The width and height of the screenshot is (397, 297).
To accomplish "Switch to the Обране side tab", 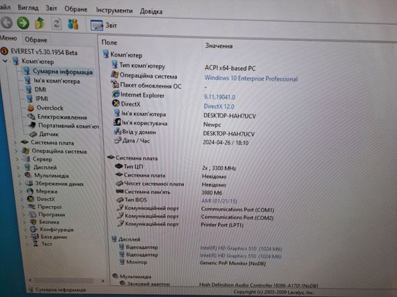I will click(x=36, y=40).
